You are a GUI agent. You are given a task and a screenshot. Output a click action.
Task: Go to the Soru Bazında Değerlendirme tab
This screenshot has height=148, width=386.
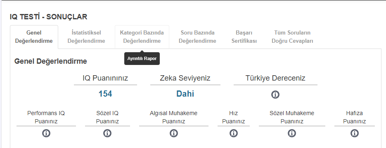197,37
